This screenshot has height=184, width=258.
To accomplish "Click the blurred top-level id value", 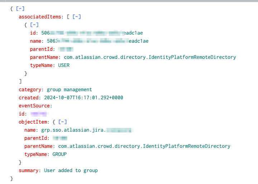I will [x=39, y=114].
